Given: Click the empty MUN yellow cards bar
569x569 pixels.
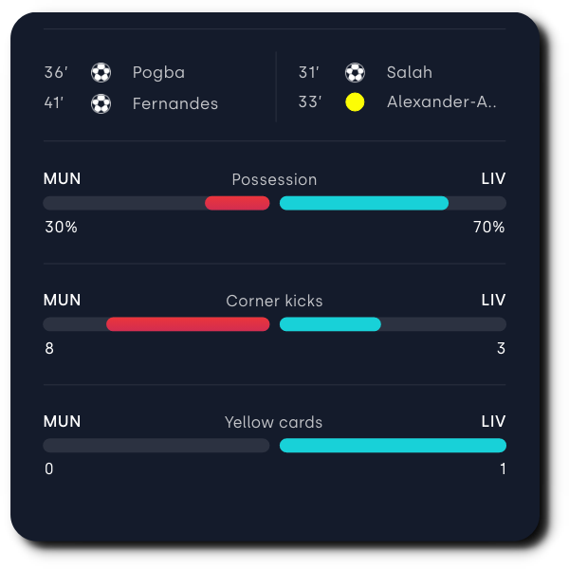Looking at the screenshot, I should pos(156,446).
